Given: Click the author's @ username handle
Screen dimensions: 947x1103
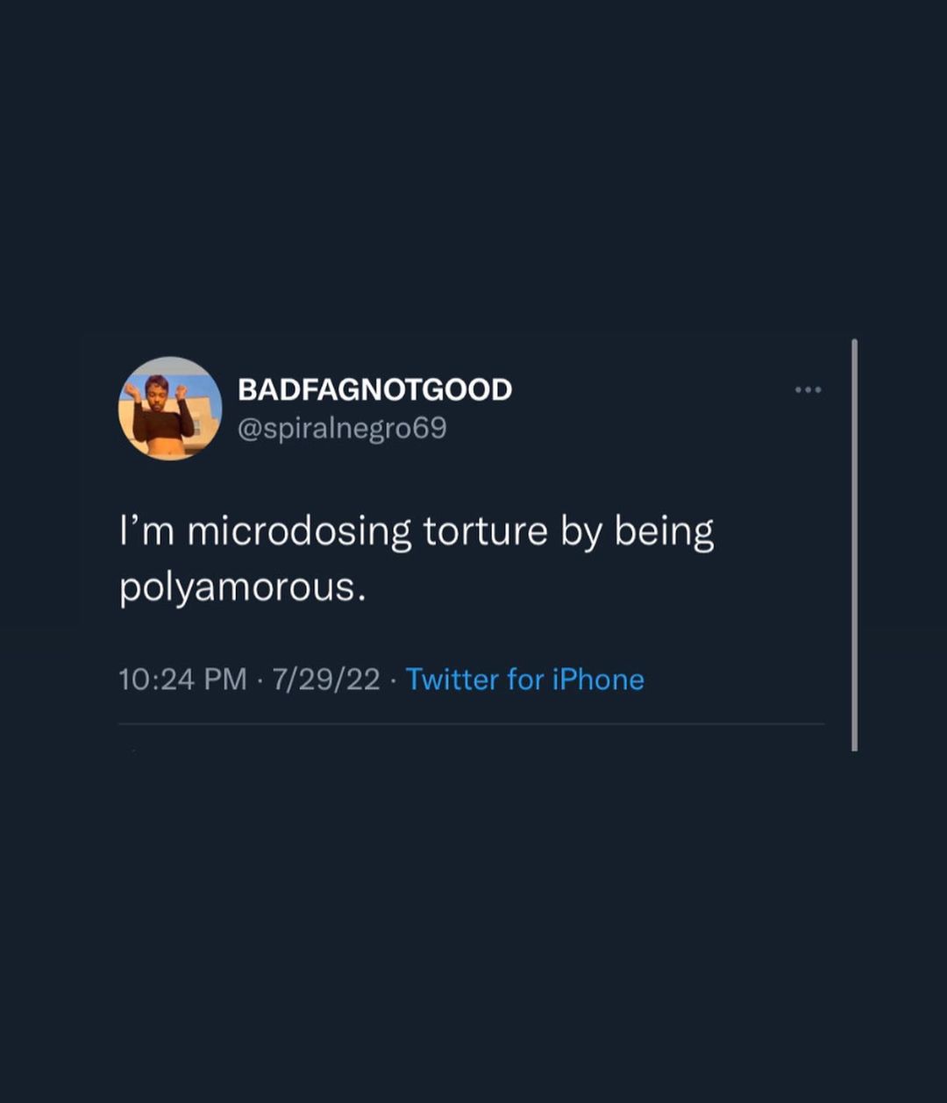Looking at the screenshot, I should [342, 429].
